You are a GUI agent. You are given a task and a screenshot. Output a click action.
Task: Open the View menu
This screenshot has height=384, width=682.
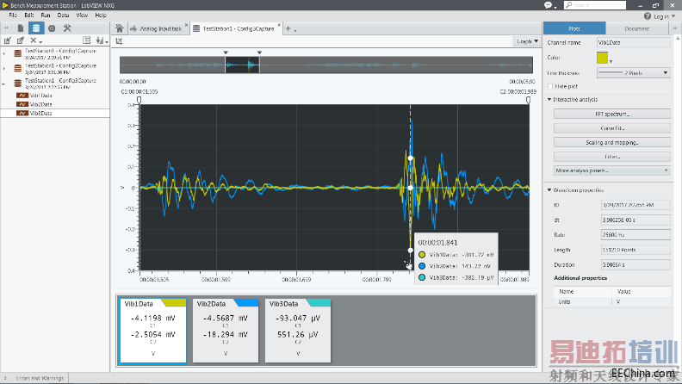pyautogui.click(x=82, y=15)
